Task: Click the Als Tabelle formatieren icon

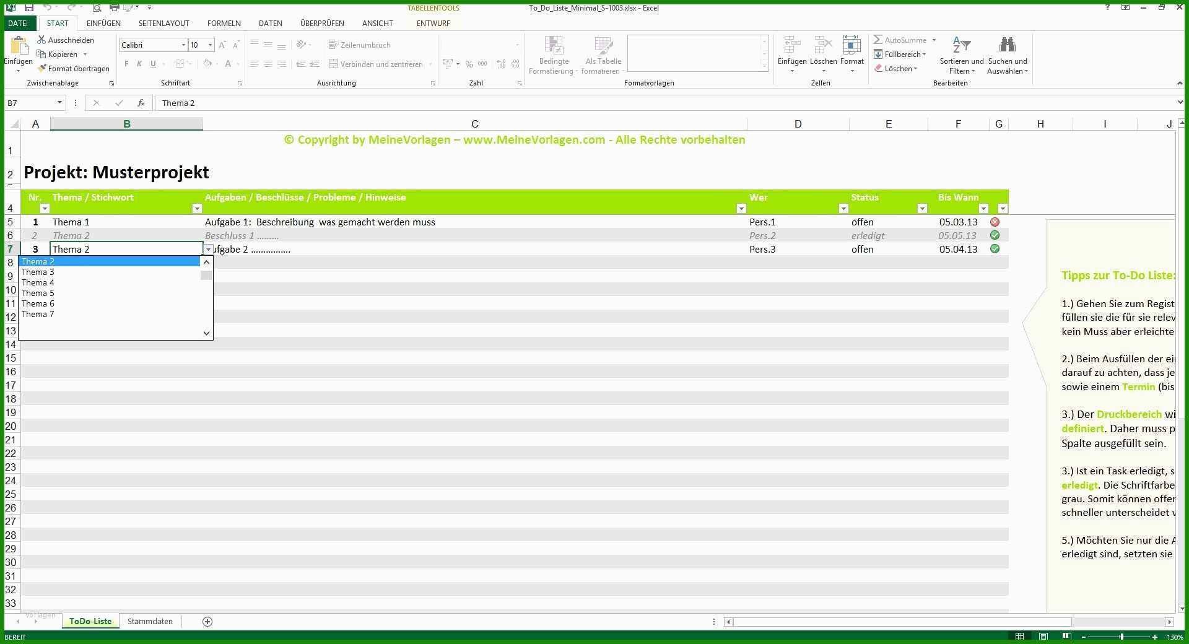Action: (x=603, y=56)
